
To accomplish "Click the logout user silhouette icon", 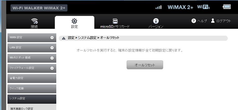I will point(213,21).
